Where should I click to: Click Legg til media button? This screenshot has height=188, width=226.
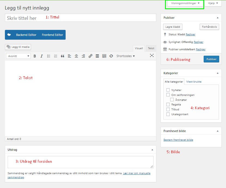[x=18, y=47]
